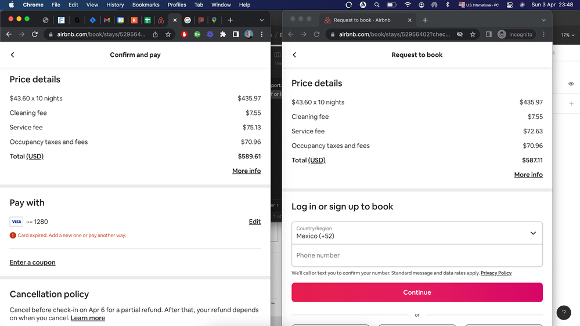The image size is (580, 326).
Task: Click the Phone number field
Action: click(x=417, y=255)
